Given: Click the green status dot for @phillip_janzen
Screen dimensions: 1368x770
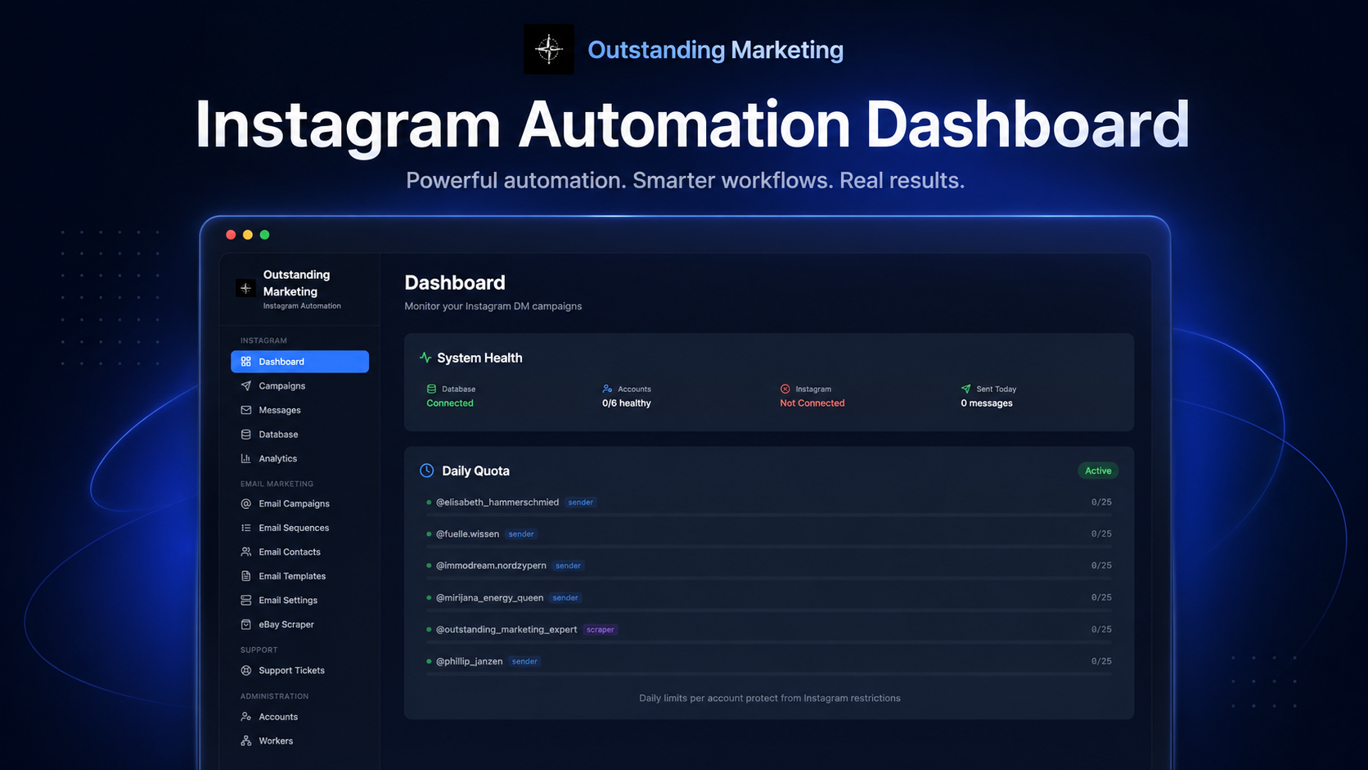Looking at the screenshot, I should [429, 661].
